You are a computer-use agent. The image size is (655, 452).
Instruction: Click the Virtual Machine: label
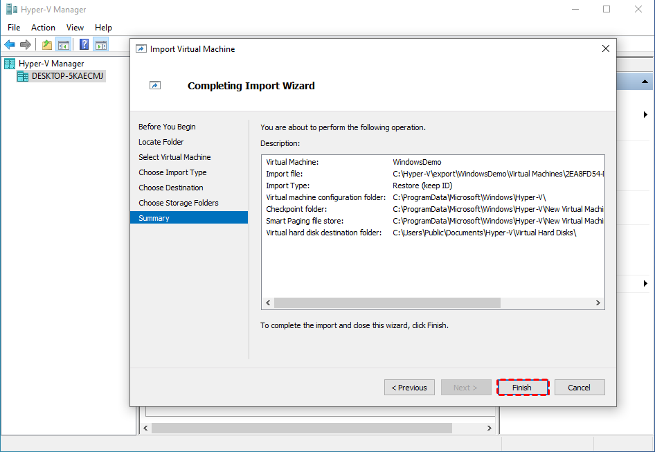tap(292, 162)
